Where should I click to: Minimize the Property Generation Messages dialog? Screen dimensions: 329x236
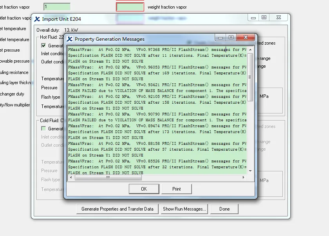click(220, 37)
